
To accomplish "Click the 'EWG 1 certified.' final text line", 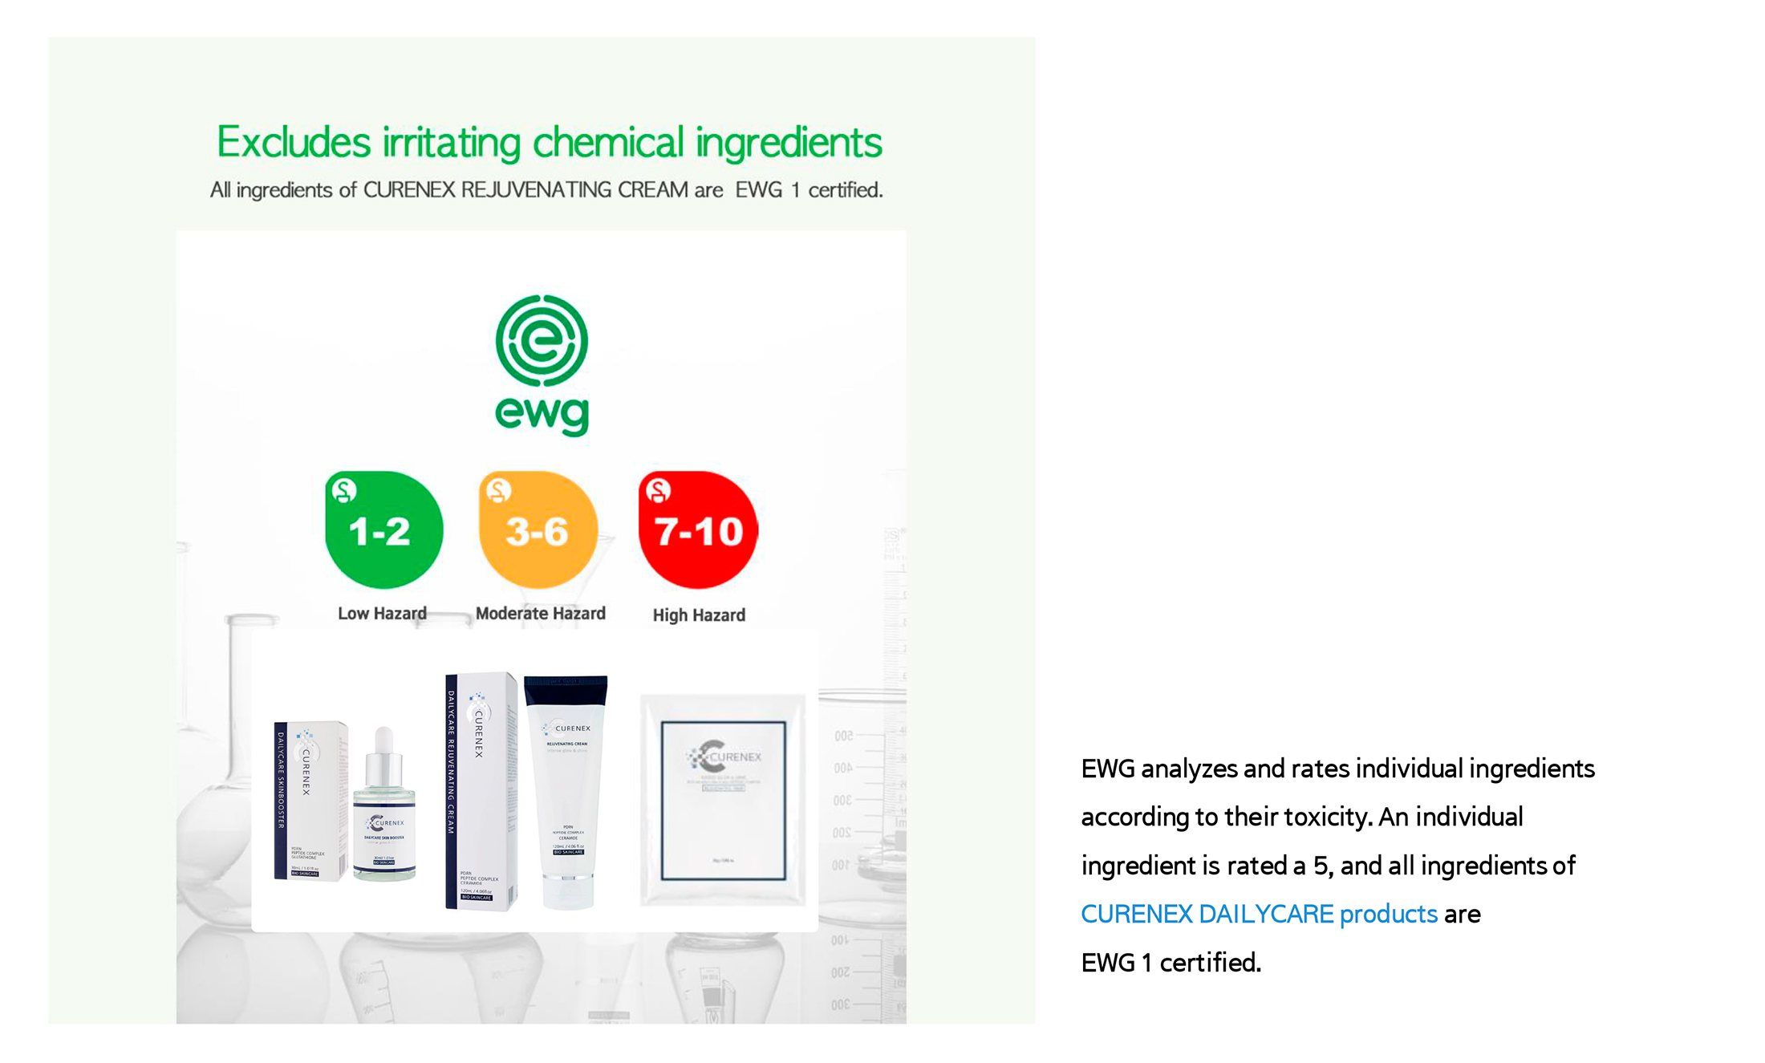I will click(1171, 963).
